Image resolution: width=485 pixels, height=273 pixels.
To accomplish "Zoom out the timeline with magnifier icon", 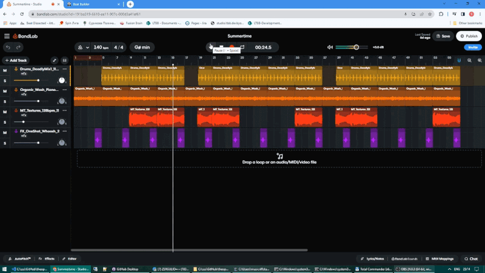I will point(469,61).
